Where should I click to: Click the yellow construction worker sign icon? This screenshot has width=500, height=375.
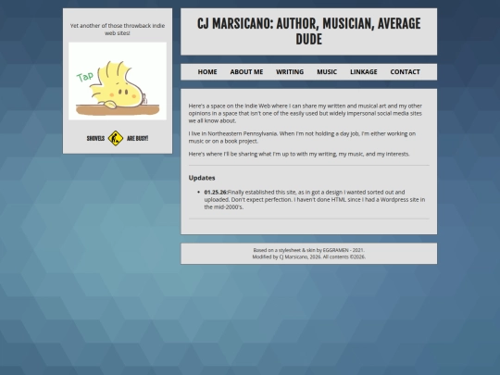[116, 138]
